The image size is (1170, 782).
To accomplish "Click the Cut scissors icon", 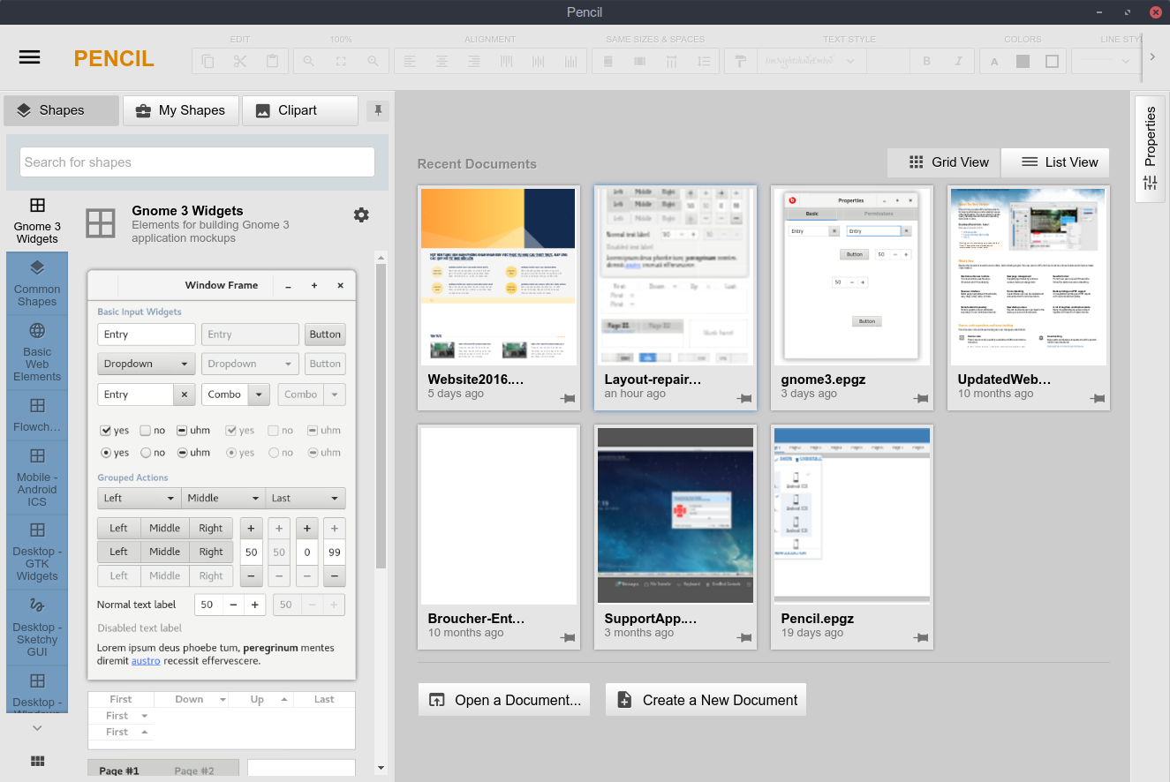I will [x=240, y=61].
